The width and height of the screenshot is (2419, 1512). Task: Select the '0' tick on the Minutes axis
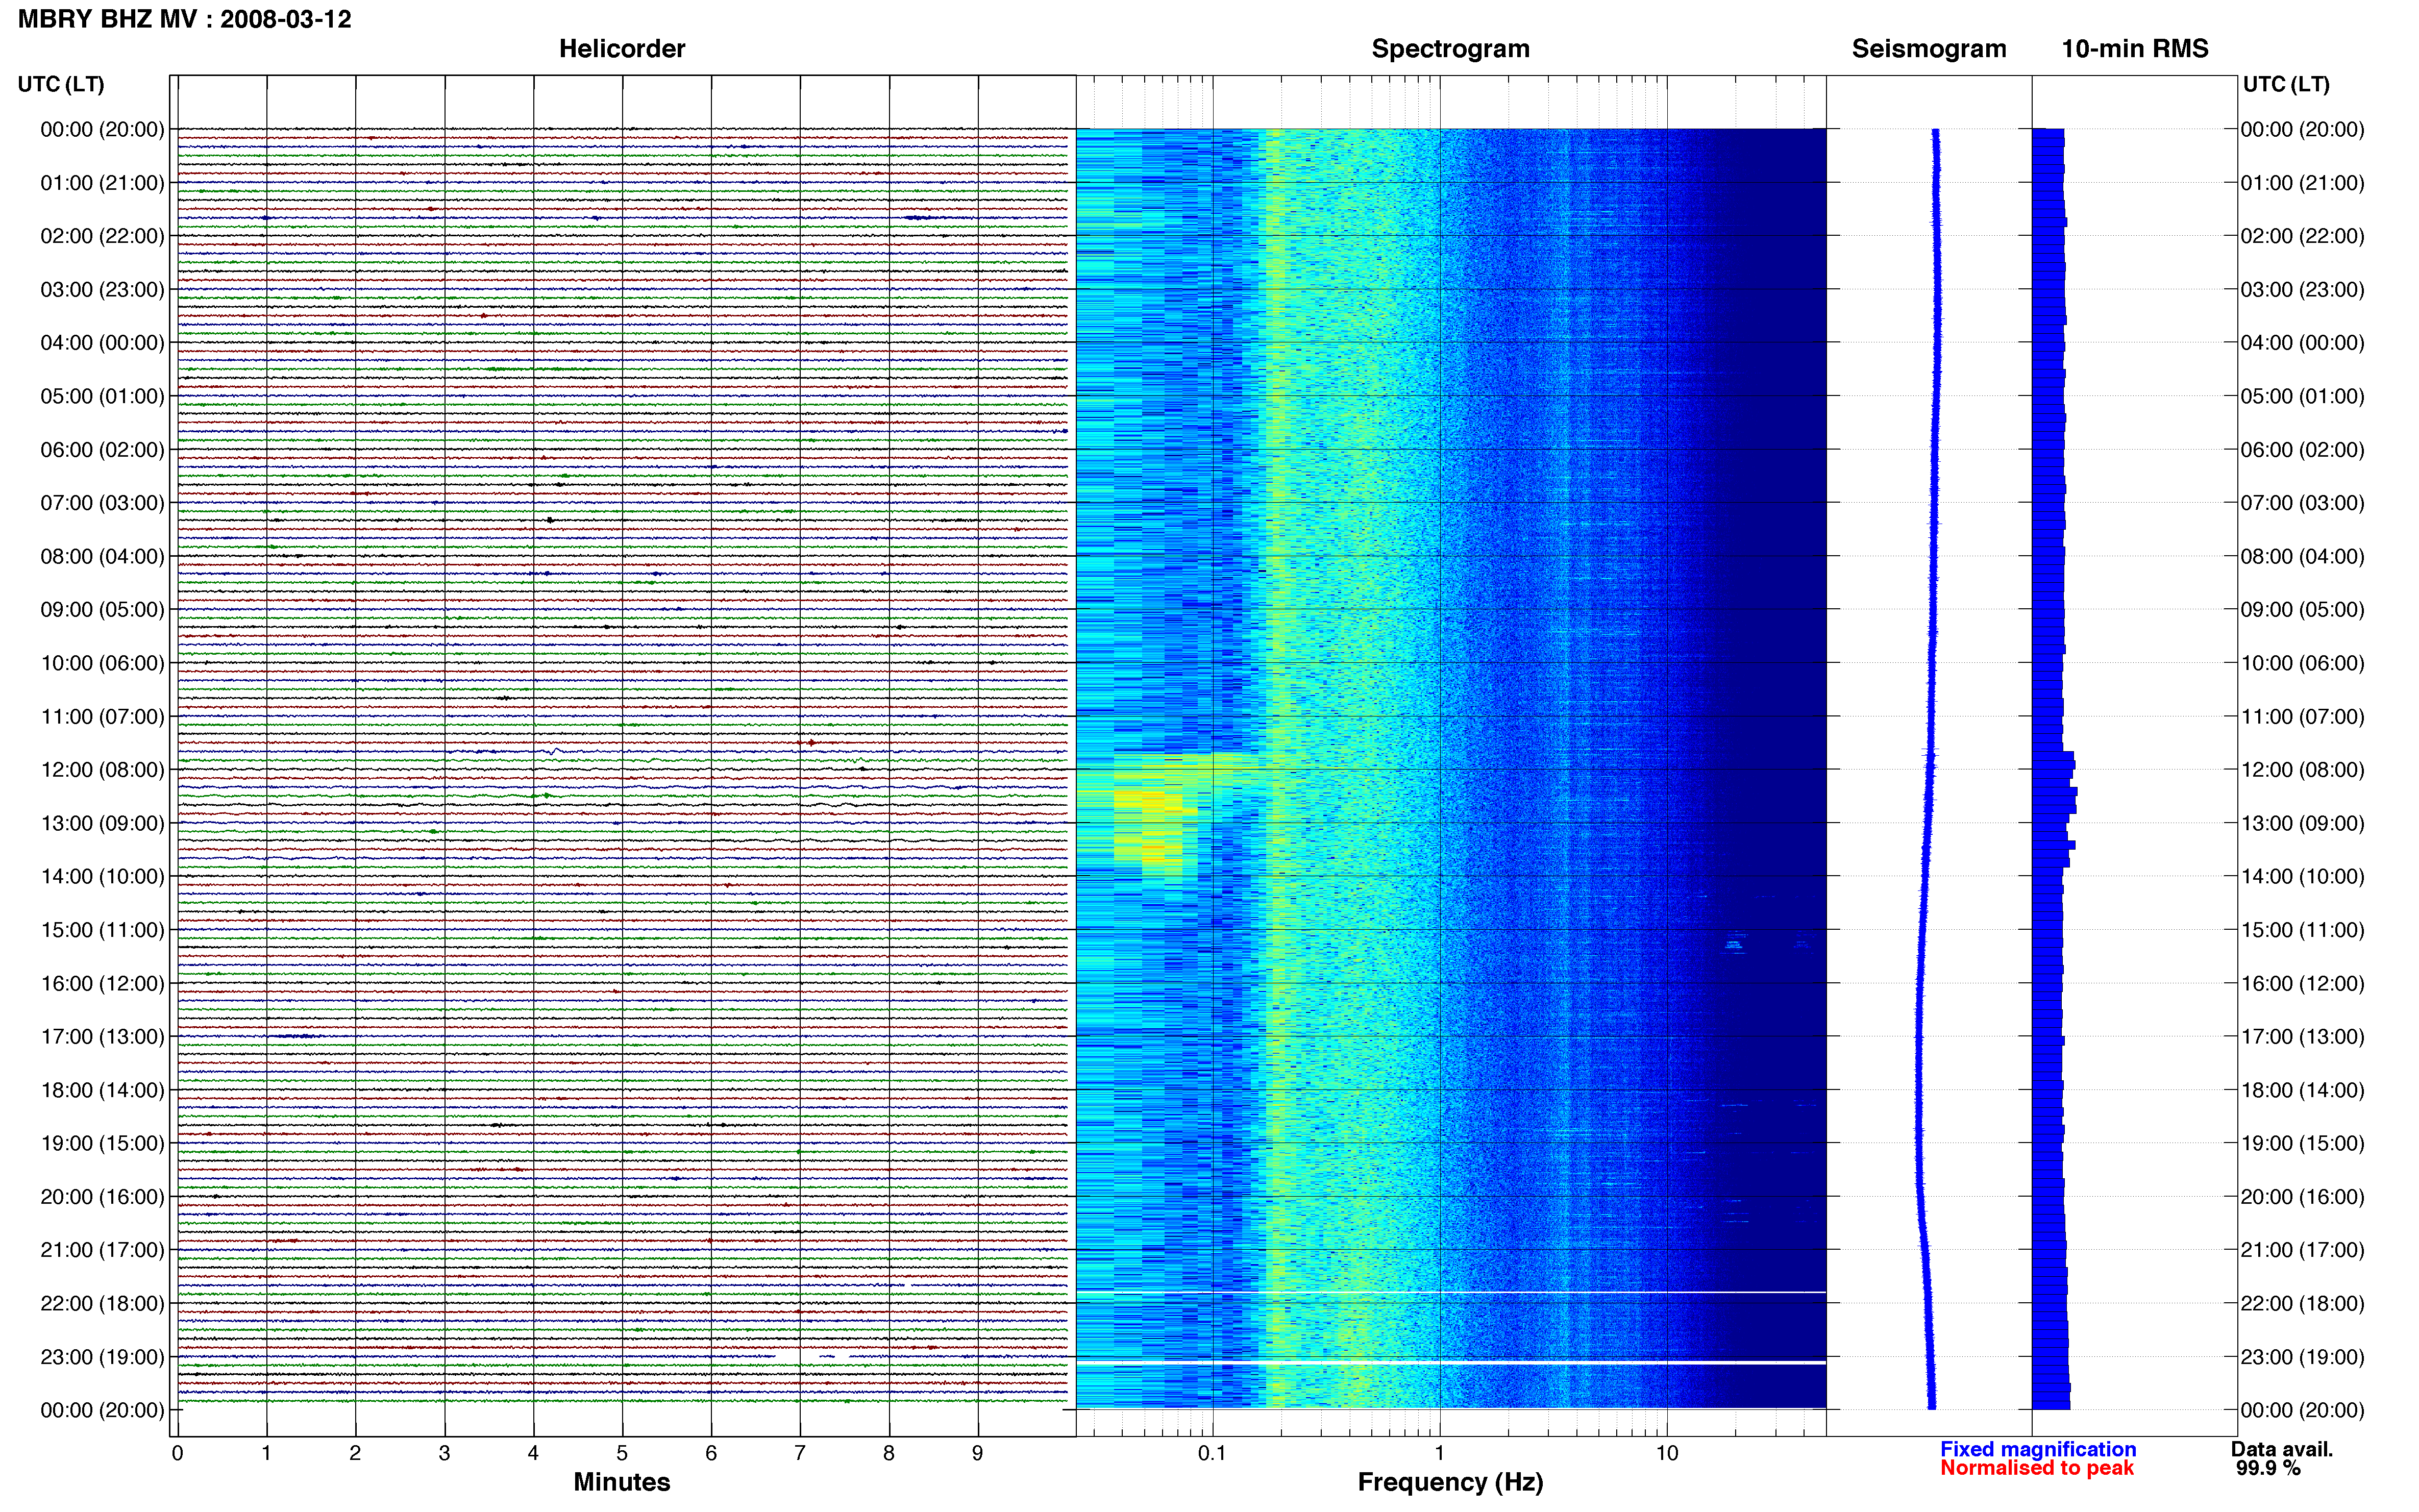click(x=177, y=1453)
